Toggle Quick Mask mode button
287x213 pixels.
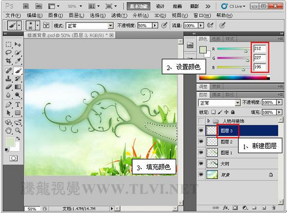[x=13, y=158]
